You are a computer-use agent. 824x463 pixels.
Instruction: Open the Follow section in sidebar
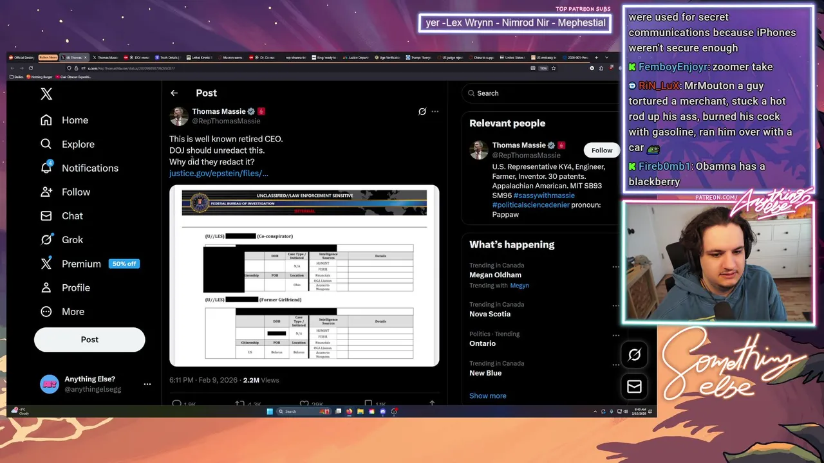click(65, 192)
